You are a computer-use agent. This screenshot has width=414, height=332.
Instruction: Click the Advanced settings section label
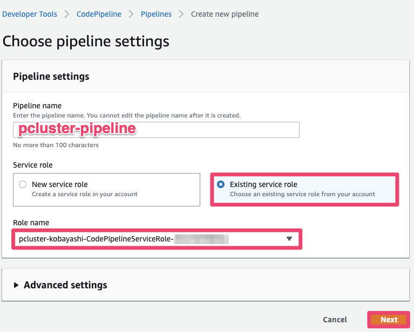[65, 285]
